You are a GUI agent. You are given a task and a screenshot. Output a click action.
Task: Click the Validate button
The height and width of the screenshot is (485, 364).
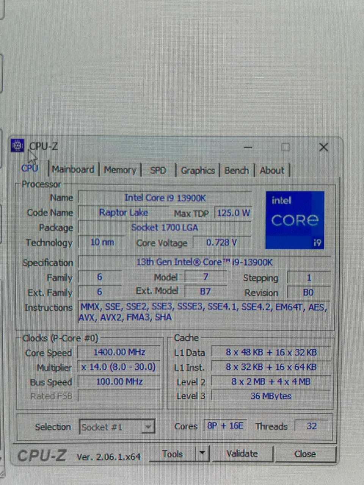[x=242, y=454]
